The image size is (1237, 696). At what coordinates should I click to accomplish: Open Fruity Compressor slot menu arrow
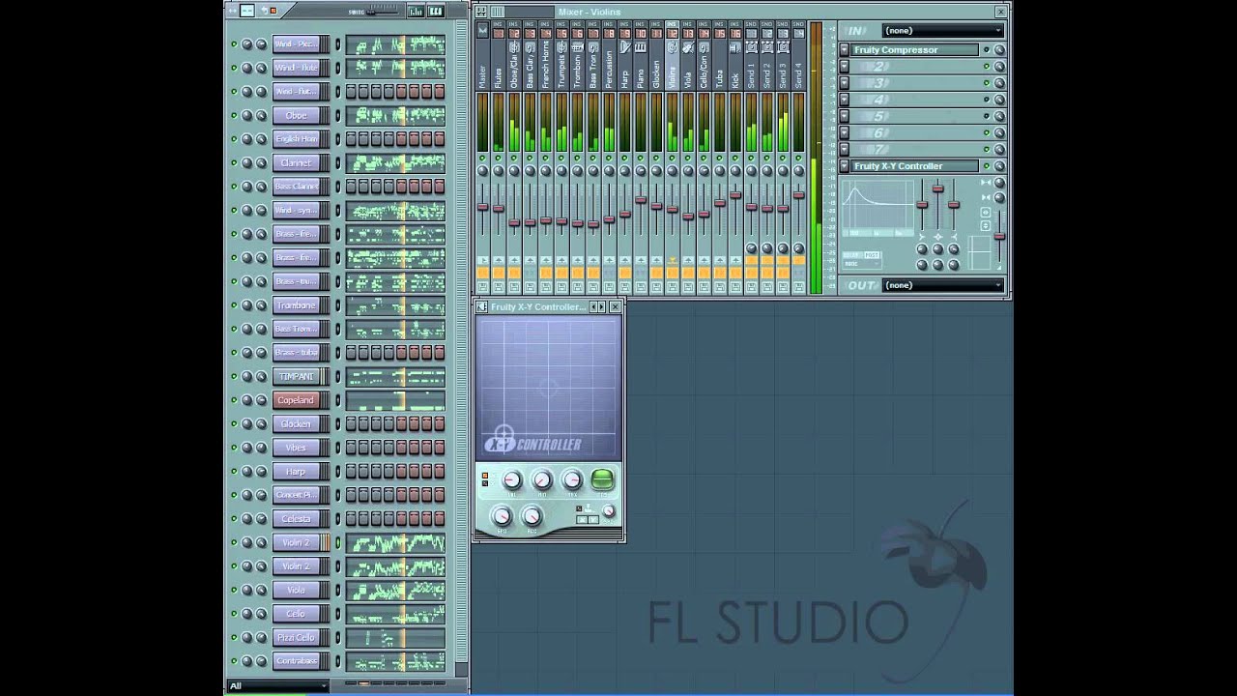coord(844,50)
